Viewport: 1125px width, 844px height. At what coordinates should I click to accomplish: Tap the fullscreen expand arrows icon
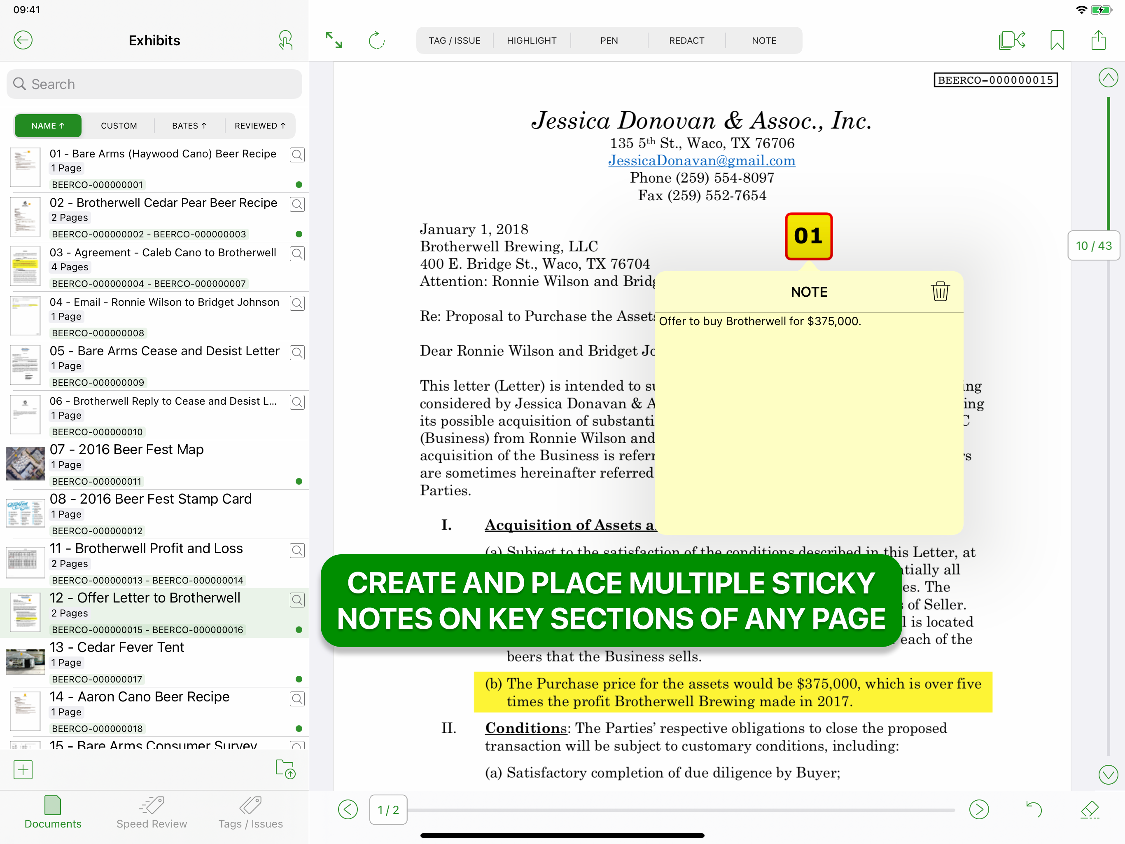(334, 40)
